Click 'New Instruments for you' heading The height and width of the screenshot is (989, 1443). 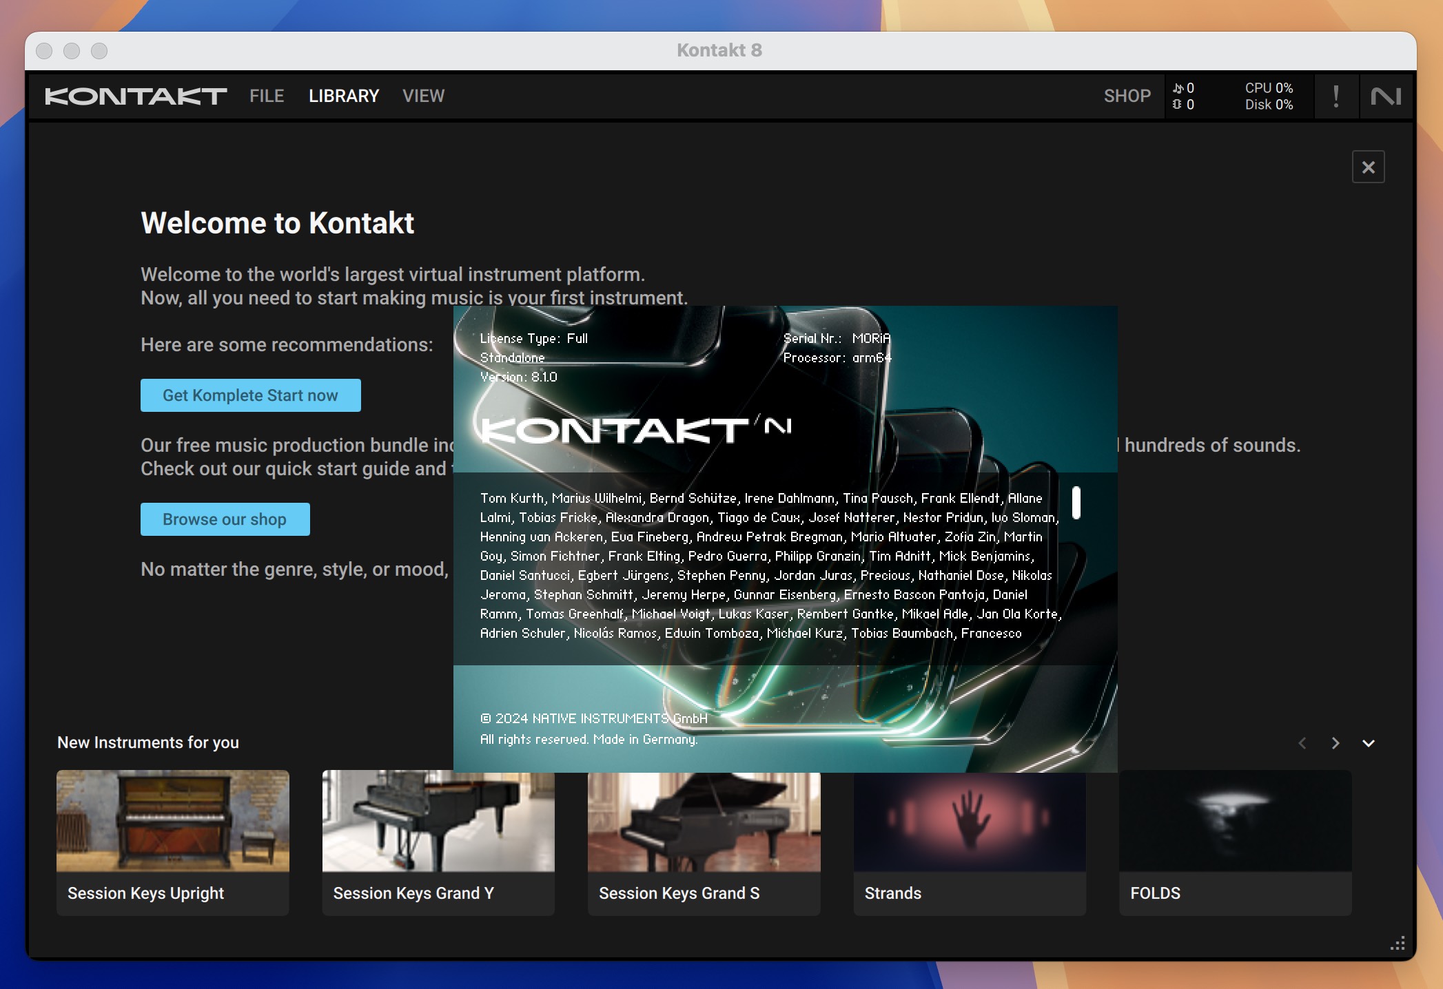(x=148, y=742)
